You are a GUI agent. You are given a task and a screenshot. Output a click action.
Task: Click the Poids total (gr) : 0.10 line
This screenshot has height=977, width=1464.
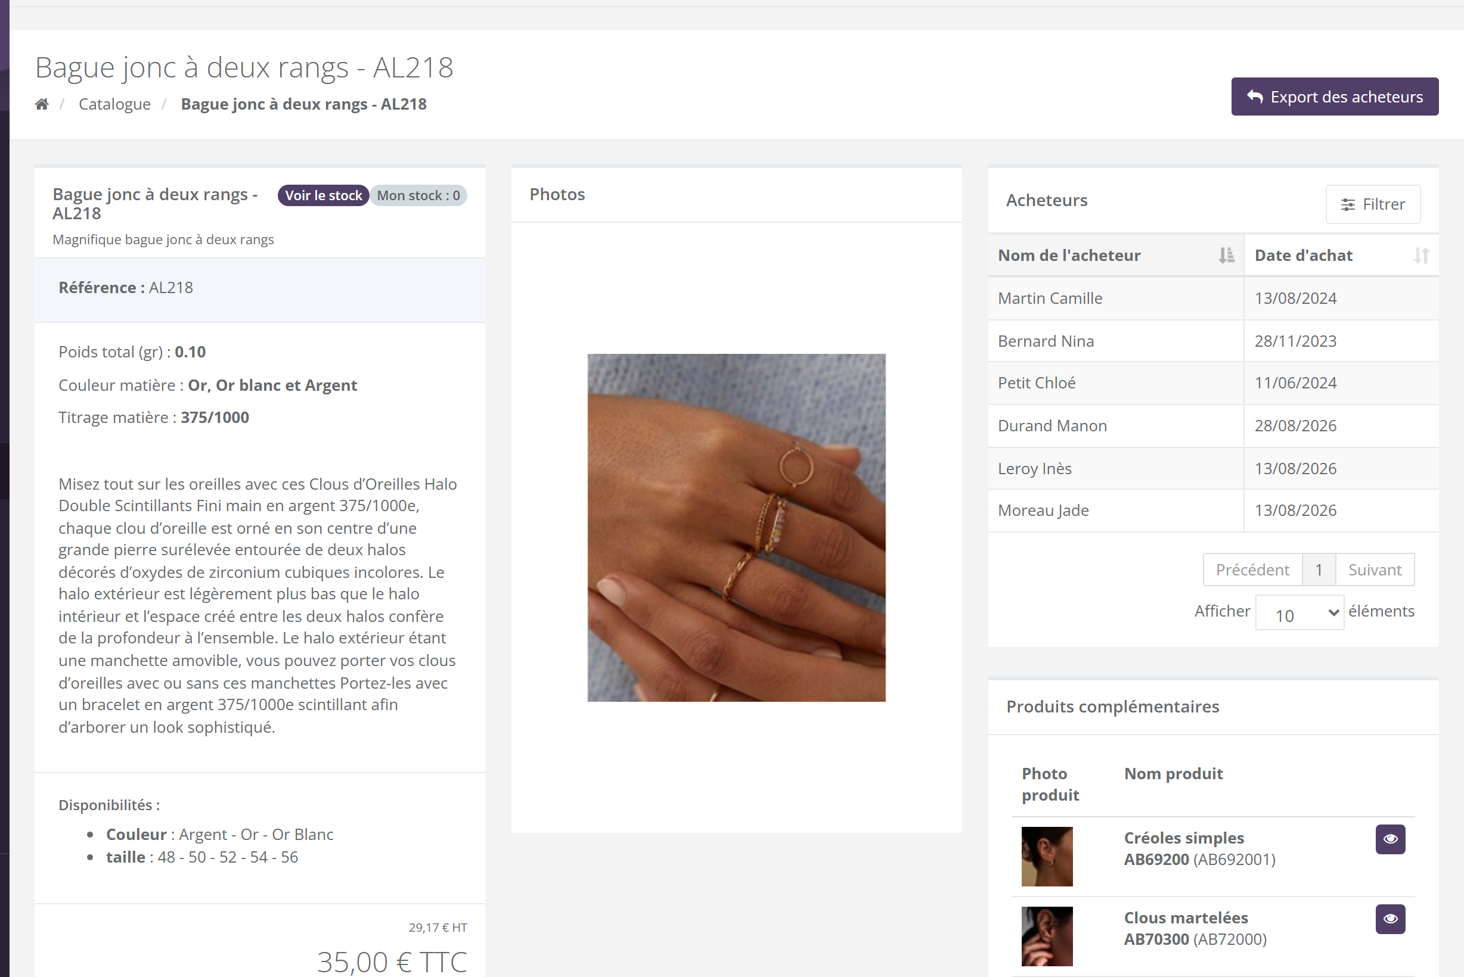pyautogui.click(x=132, y=352)
